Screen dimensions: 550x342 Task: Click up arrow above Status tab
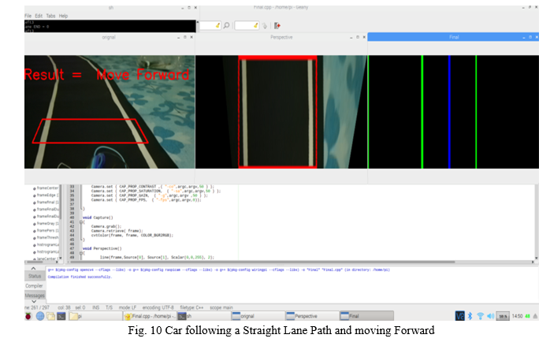(x=34, y=269)
